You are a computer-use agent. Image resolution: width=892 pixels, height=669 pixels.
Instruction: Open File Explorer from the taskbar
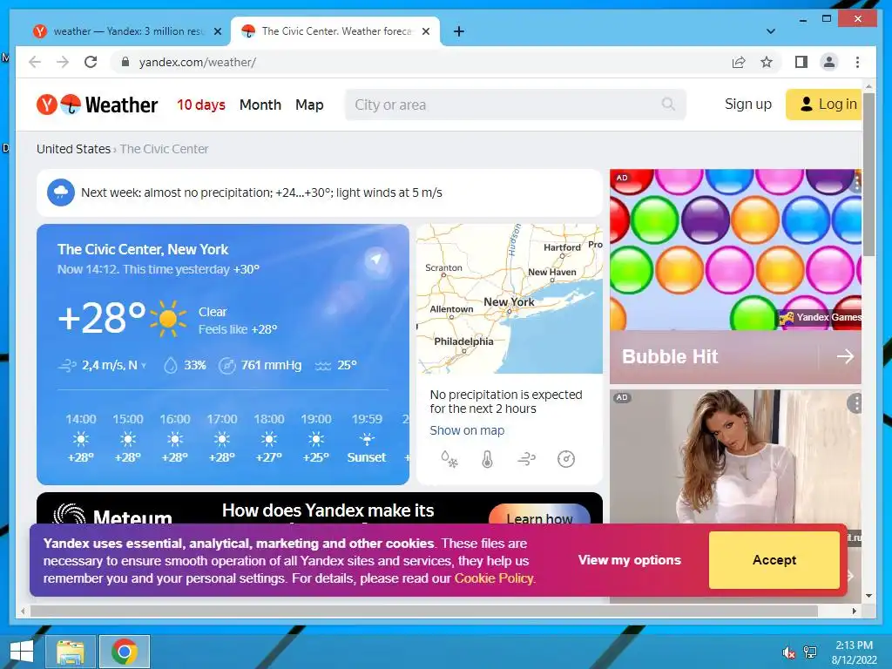point(71,652)
